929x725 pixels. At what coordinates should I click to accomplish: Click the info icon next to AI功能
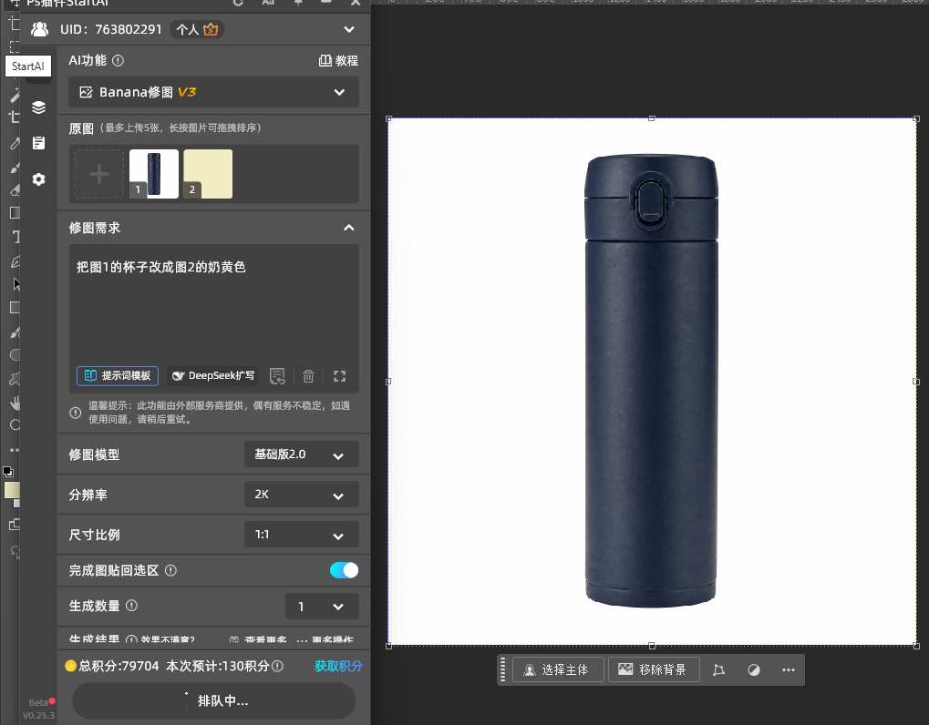point(118,60)
